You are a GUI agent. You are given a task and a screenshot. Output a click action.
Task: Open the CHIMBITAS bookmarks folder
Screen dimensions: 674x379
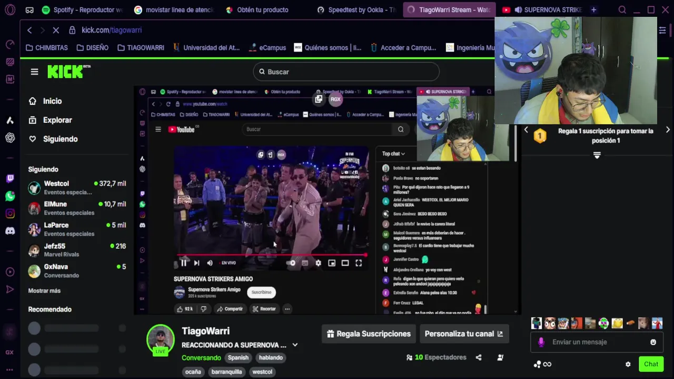pyautogui.click(x=46, y=47)
